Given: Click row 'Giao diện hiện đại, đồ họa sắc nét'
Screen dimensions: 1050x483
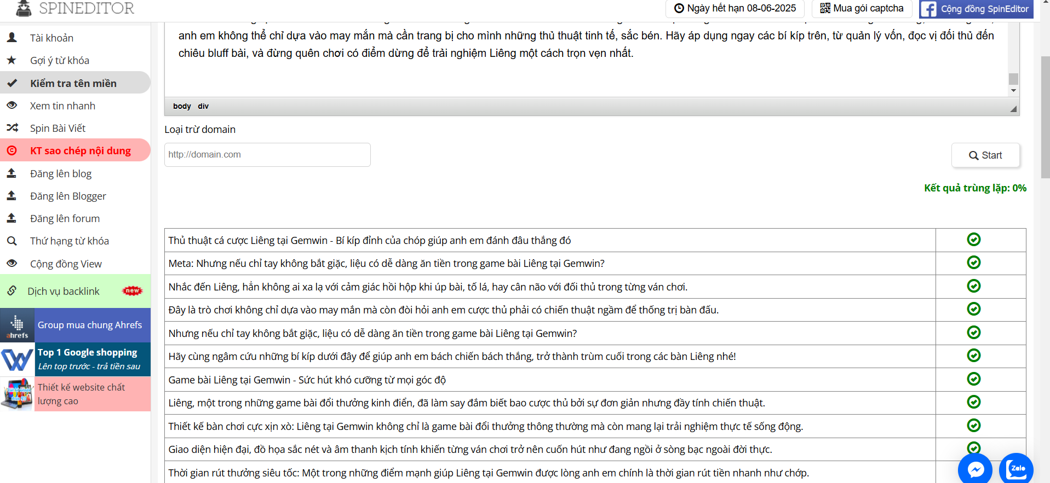Looking at the screenshot, I should point(470,449).
